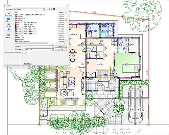Click the file name input field
The image size is (169, 135).
39,47
